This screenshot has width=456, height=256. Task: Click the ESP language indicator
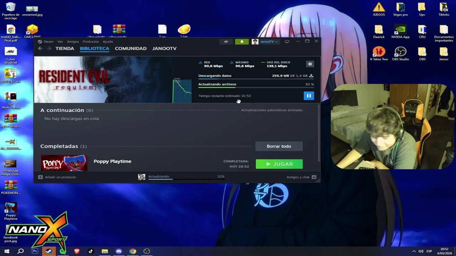430,251
